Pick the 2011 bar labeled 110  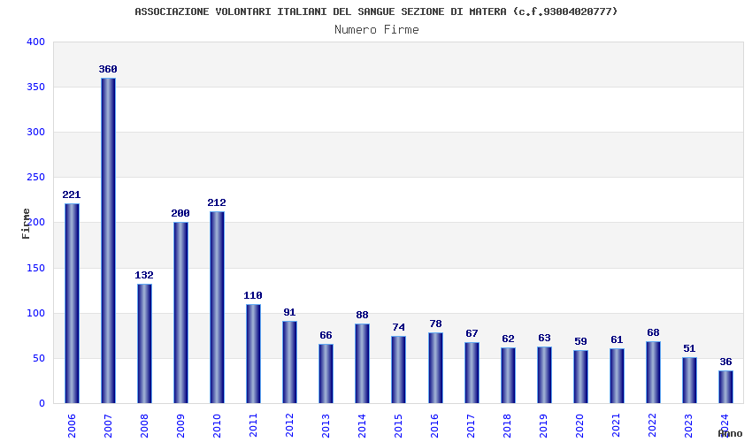[253, 354]
